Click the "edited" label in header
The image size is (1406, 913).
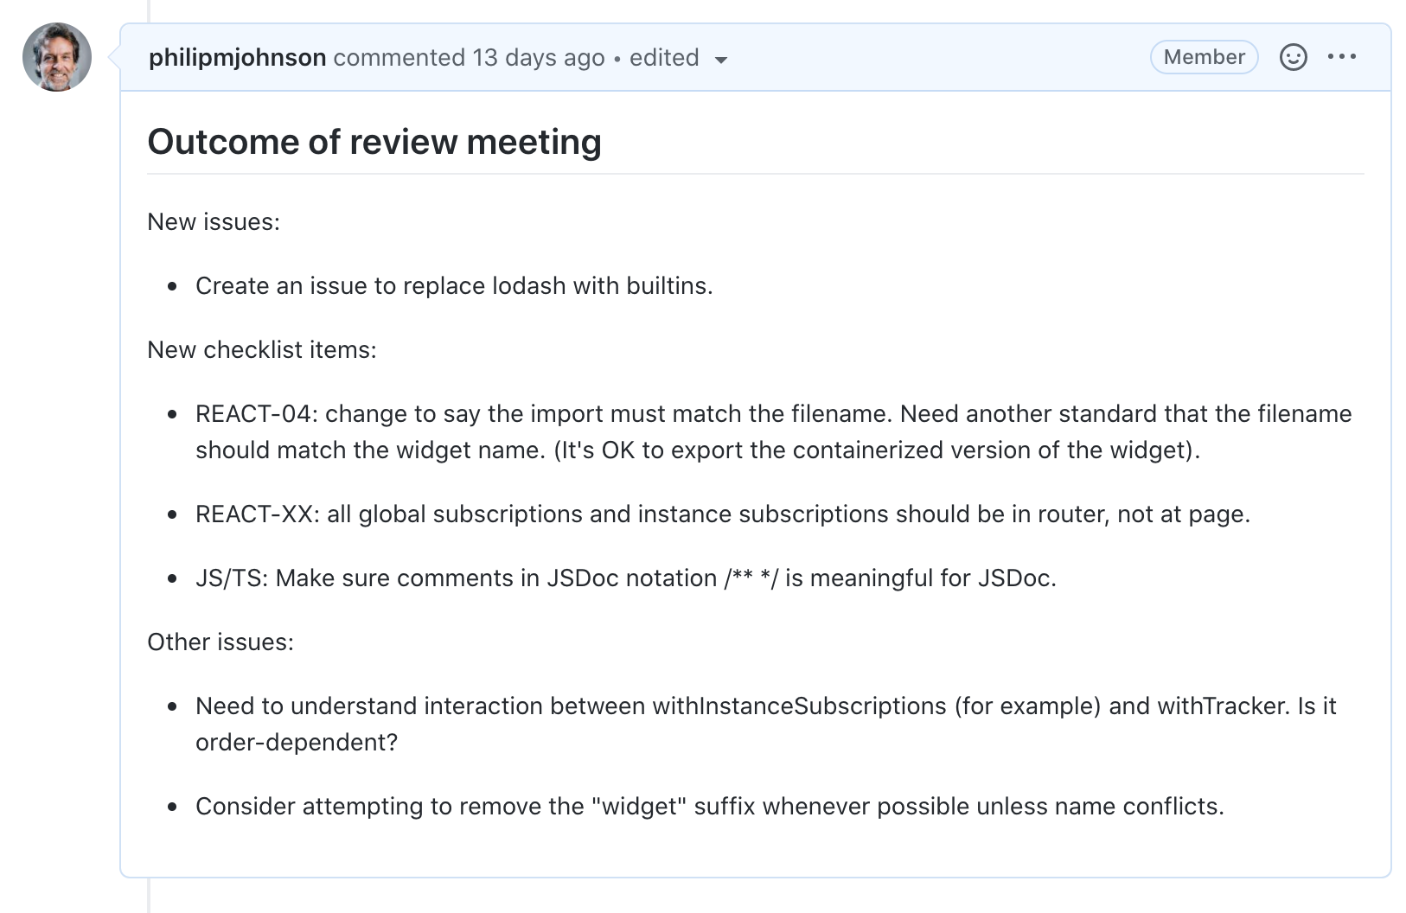click(x=664, y=58)
